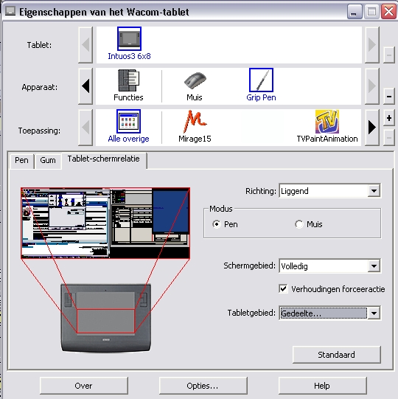This screenshot has height=399, width=398.
Task: Pick the Alle overige application icon
Action: tap(128, 122)
